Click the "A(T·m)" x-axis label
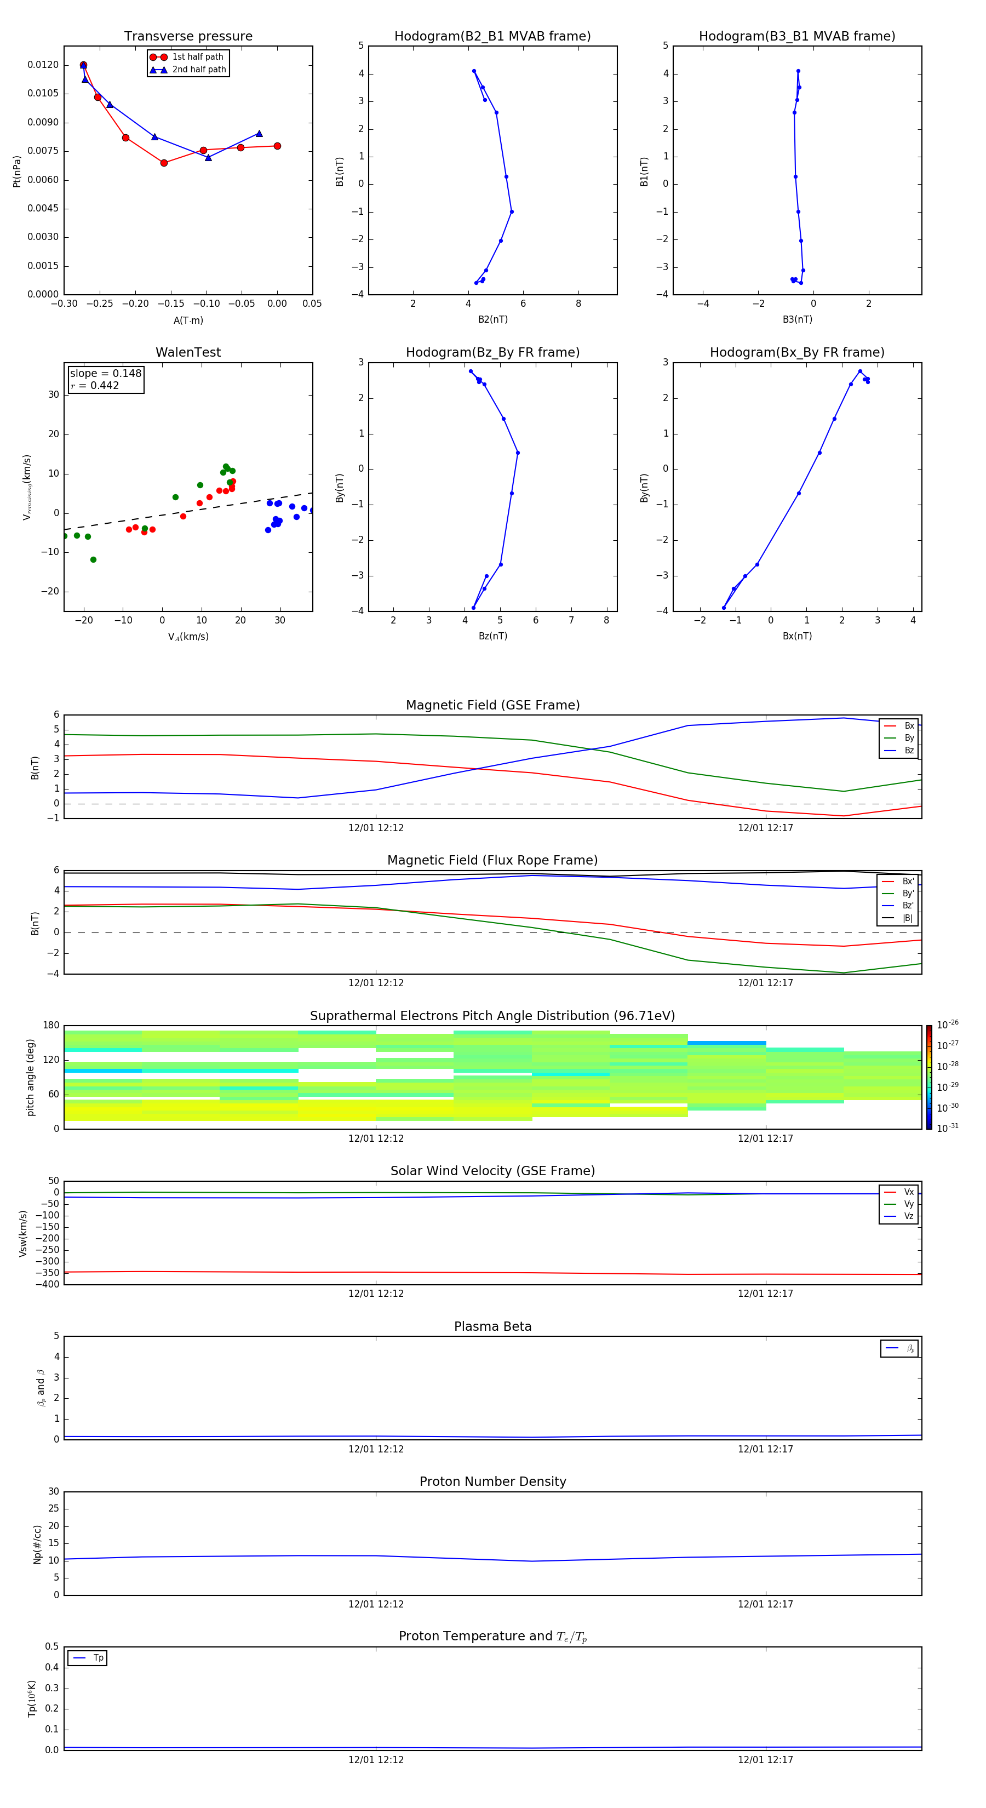The height and width of the screenshot is (1808, 986). pos(188,320)
